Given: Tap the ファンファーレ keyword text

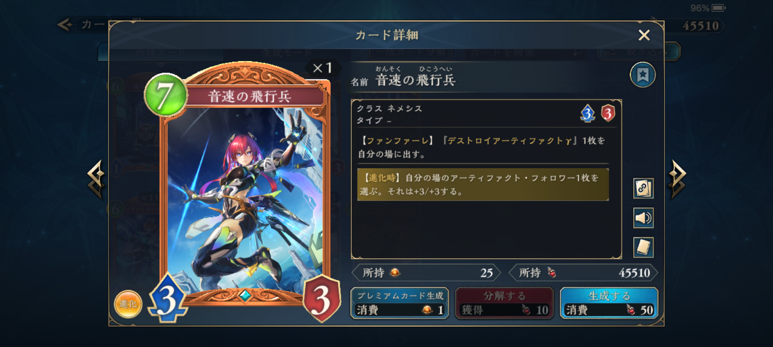Looking at the screenshot, I should pyautogui.click(x=397, y=141).
